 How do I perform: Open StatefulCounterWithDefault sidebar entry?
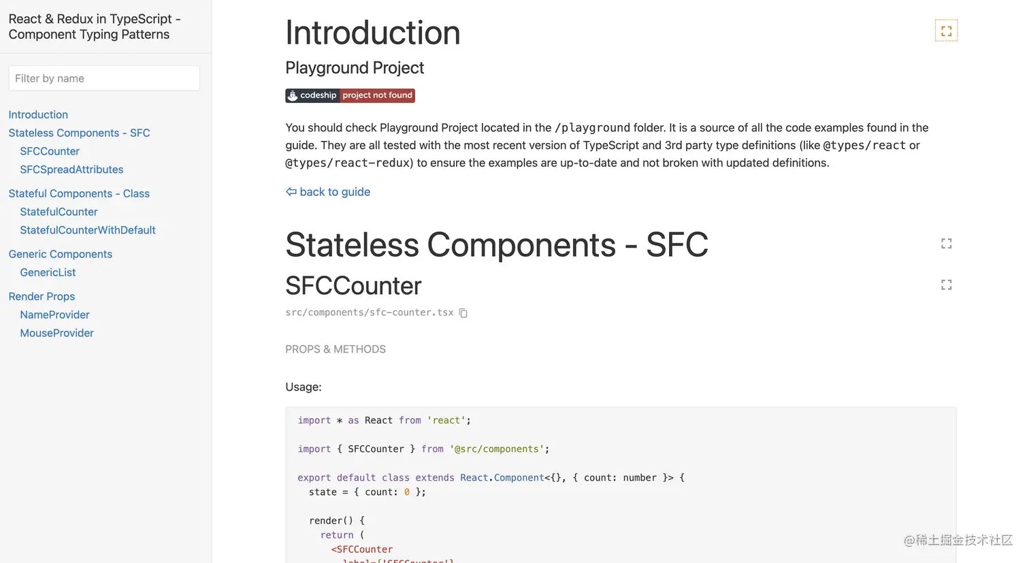[88, 230]
